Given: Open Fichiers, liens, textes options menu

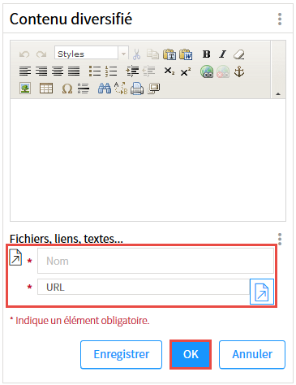Looking at the screenshot, I should (x=280, y=239).
